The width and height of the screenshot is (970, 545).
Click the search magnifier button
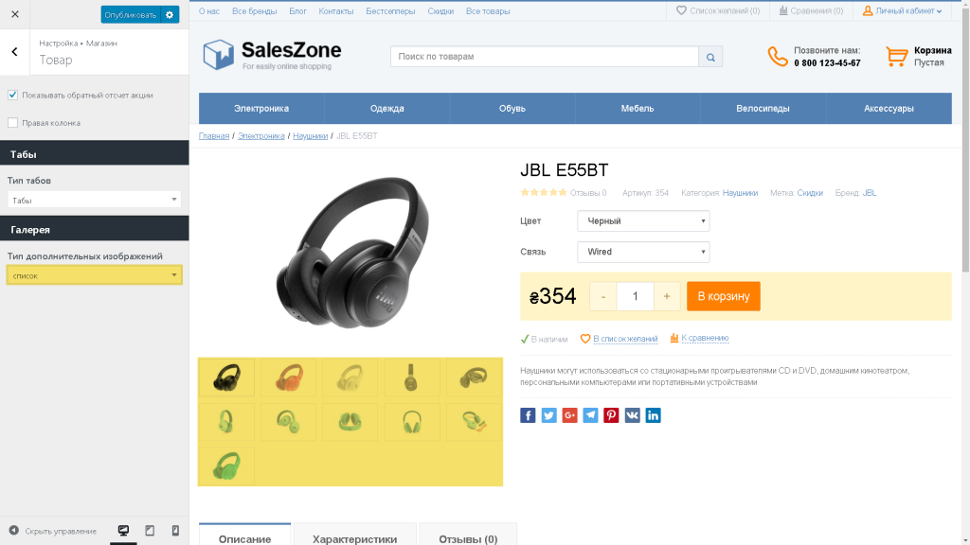coord(710,57)
